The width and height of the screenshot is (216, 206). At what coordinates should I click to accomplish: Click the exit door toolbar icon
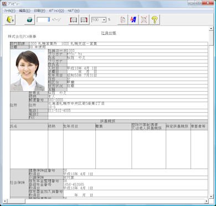10,19
